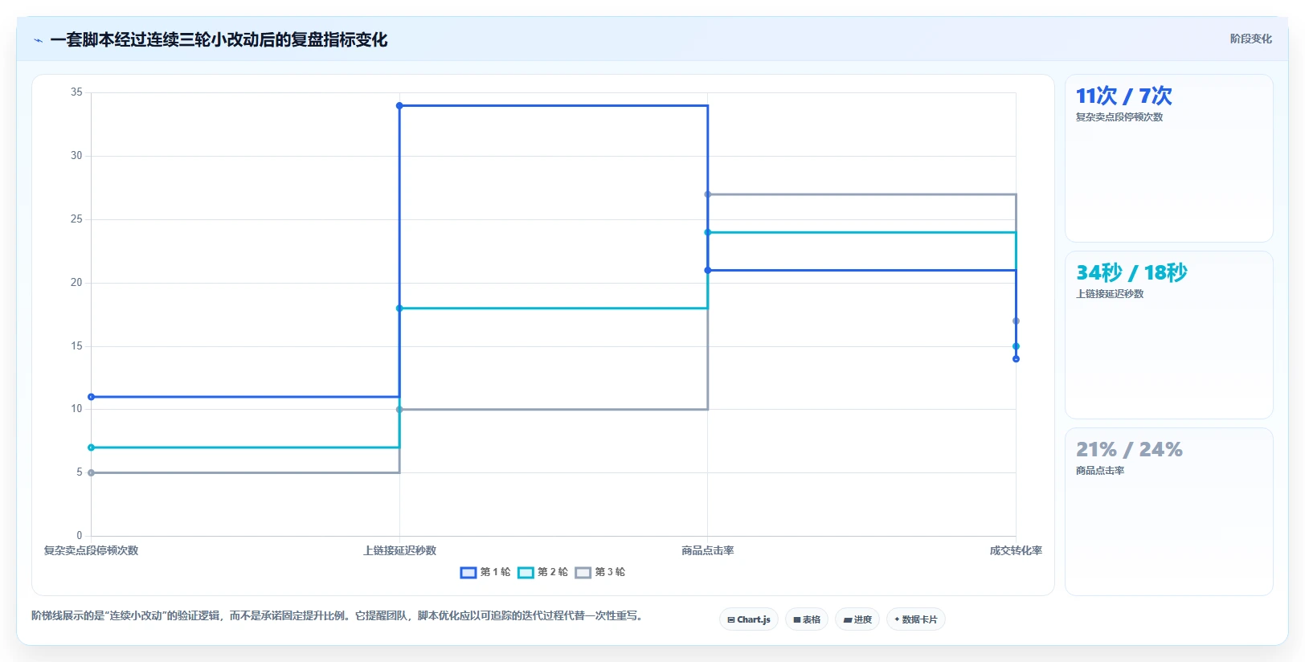
Task: Click the Chart.js chip
Action: click(748, 619)
